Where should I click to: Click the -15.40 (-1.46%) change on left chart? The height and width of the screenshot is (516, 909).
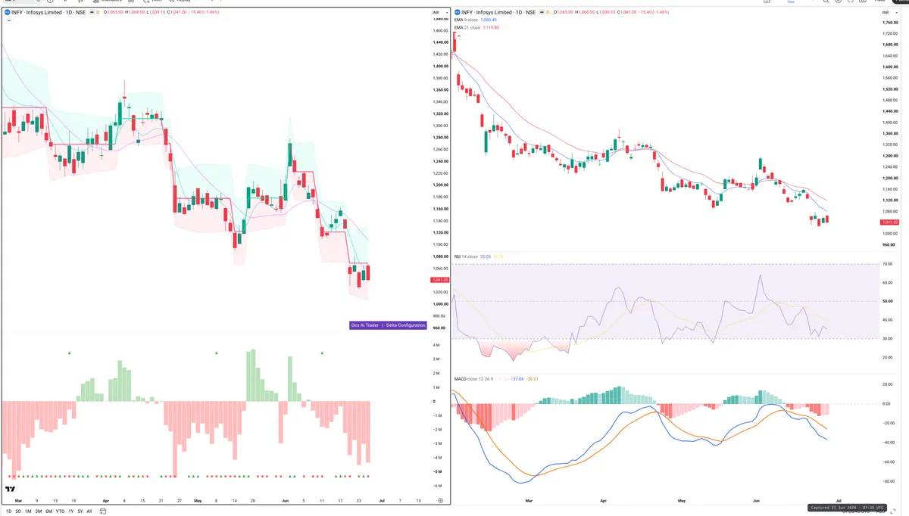[x=204, y=12]
